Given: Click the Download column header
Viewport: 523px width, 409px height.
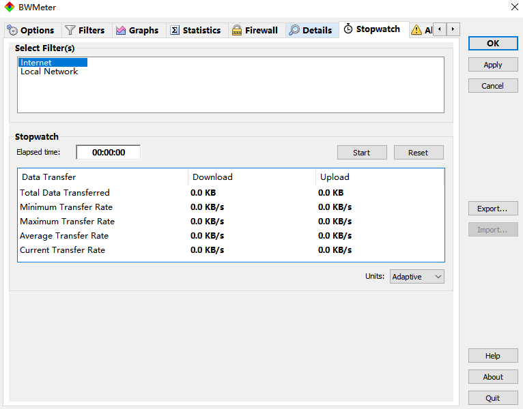Looking at the screenshot, I should pyautogui.click(x=252, y=177).
